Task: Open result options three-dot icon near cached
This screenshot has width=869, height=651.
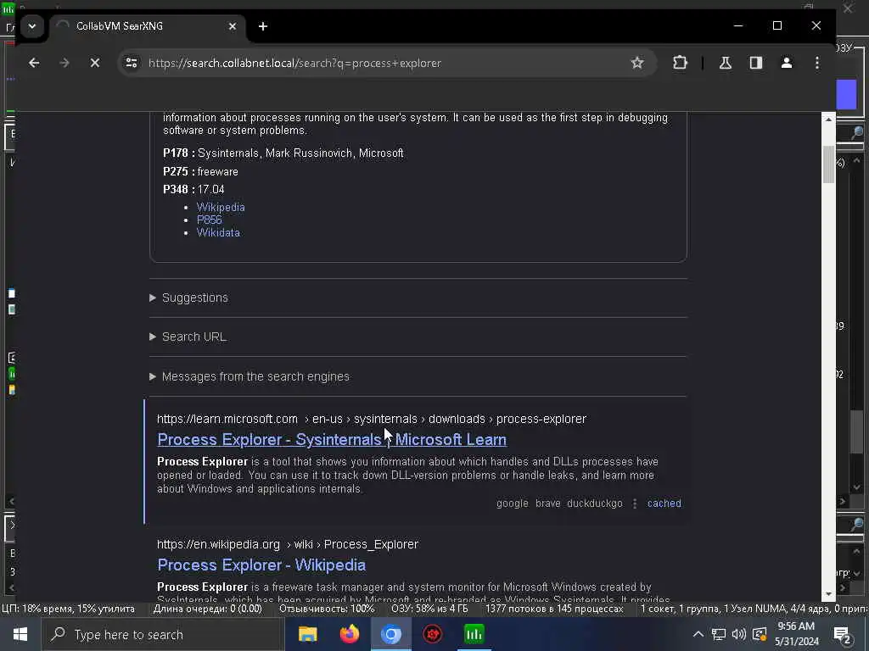Action: 635,504
